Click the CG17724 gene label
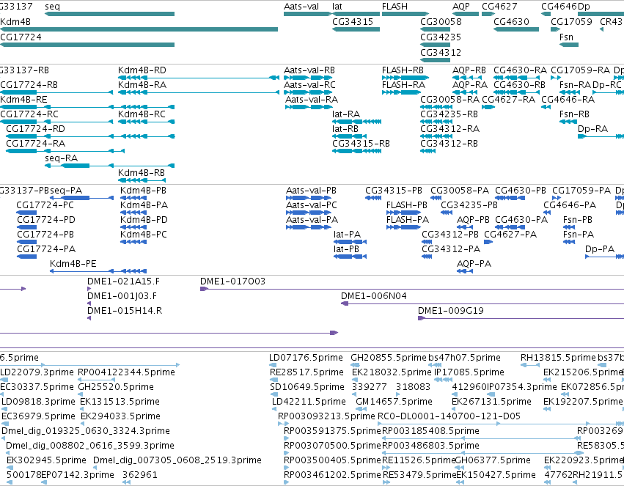 [x=21, y=37]
